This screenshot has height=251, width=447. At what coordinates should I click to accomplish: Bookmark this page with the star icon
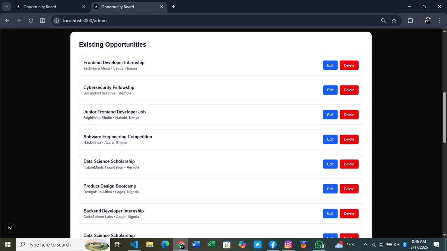click(x=394, y=21)
